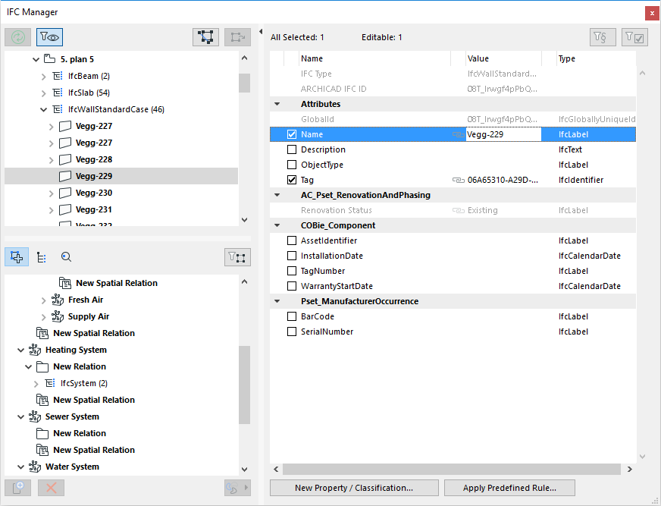Click the filter assignments icon

[237, 257]
